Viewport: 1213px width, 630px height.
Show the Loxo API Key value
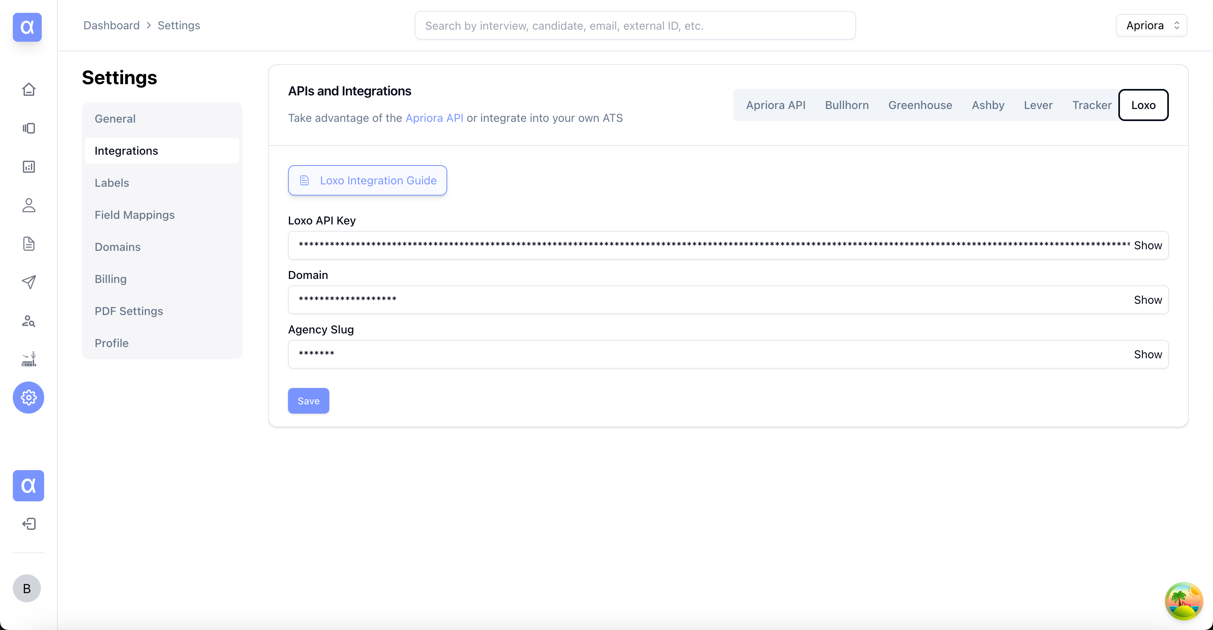click(1148, 245)
